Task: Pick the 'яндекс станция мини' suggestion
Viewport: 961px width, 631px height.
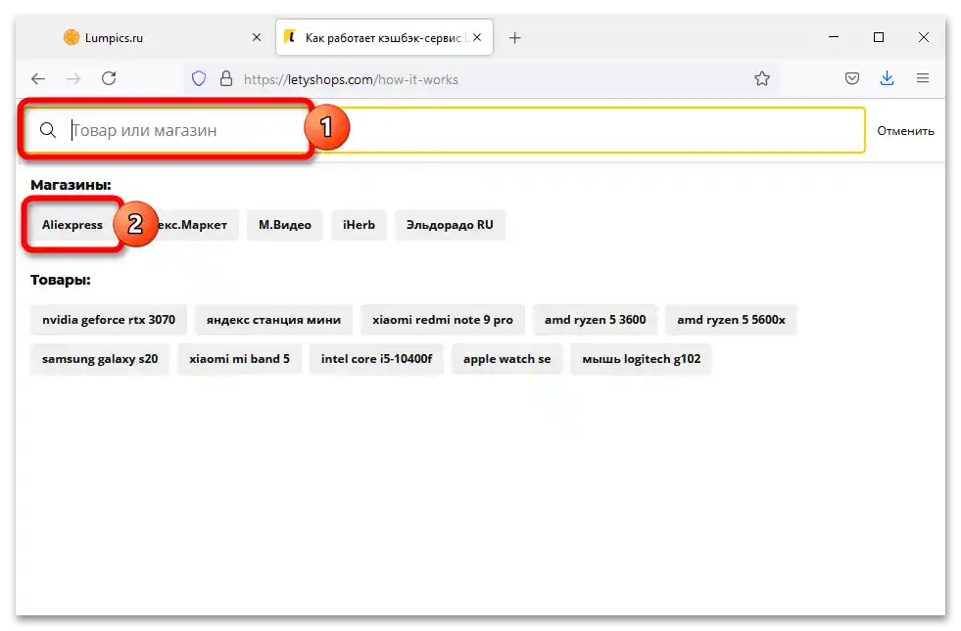Action: click(x=273, y=320)
